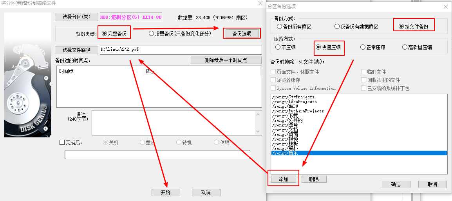452x201 pixels.
Task: Select /rongt/图片 in exclusion list
Action: tap(359, 125)
